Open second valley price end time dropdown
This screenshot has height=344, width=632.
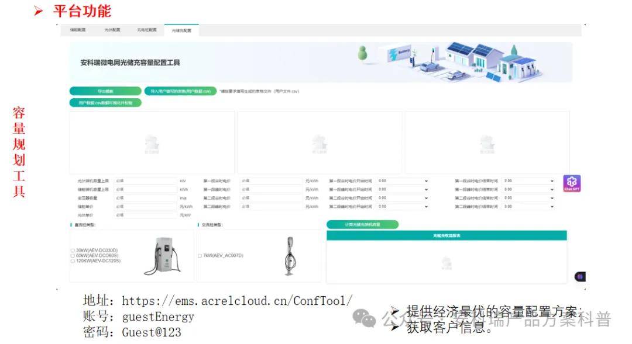[528, 198]
